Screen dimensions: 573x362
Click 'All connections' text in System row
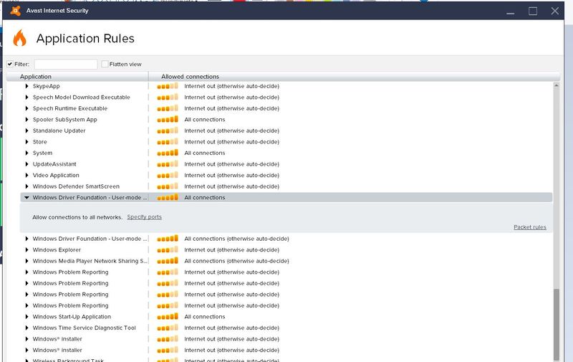tap(205, 153)
